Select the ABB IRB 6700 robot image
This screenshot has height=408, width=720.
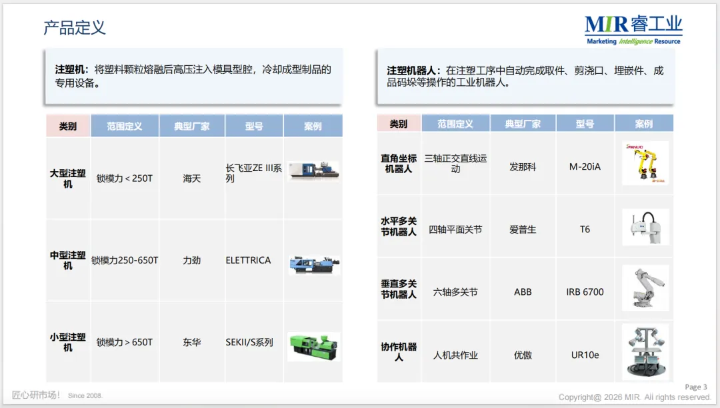click(645, 288)
